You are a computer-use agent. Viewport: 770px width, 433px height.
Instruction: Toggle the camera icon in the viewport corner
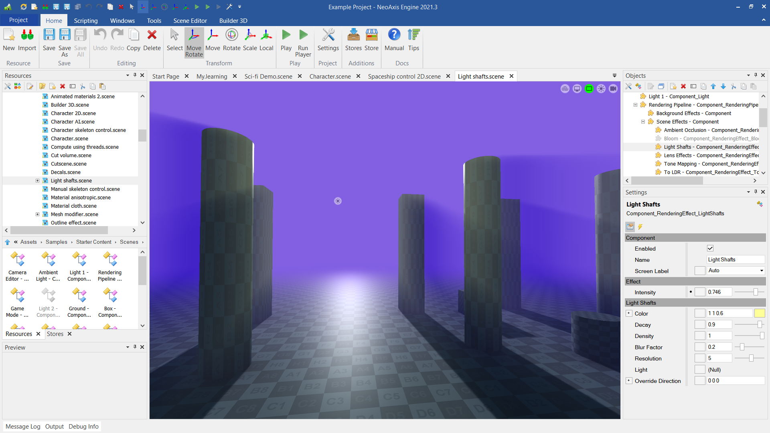(x=613, y=89)
